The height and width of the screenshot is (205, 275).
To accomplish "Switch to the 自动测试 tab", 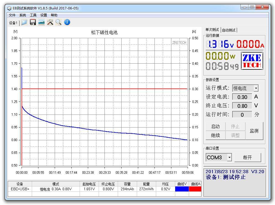I will [229, 30].
